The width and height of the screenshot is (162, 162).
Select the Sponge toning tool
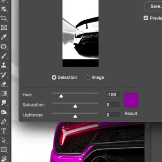[4, 112]
